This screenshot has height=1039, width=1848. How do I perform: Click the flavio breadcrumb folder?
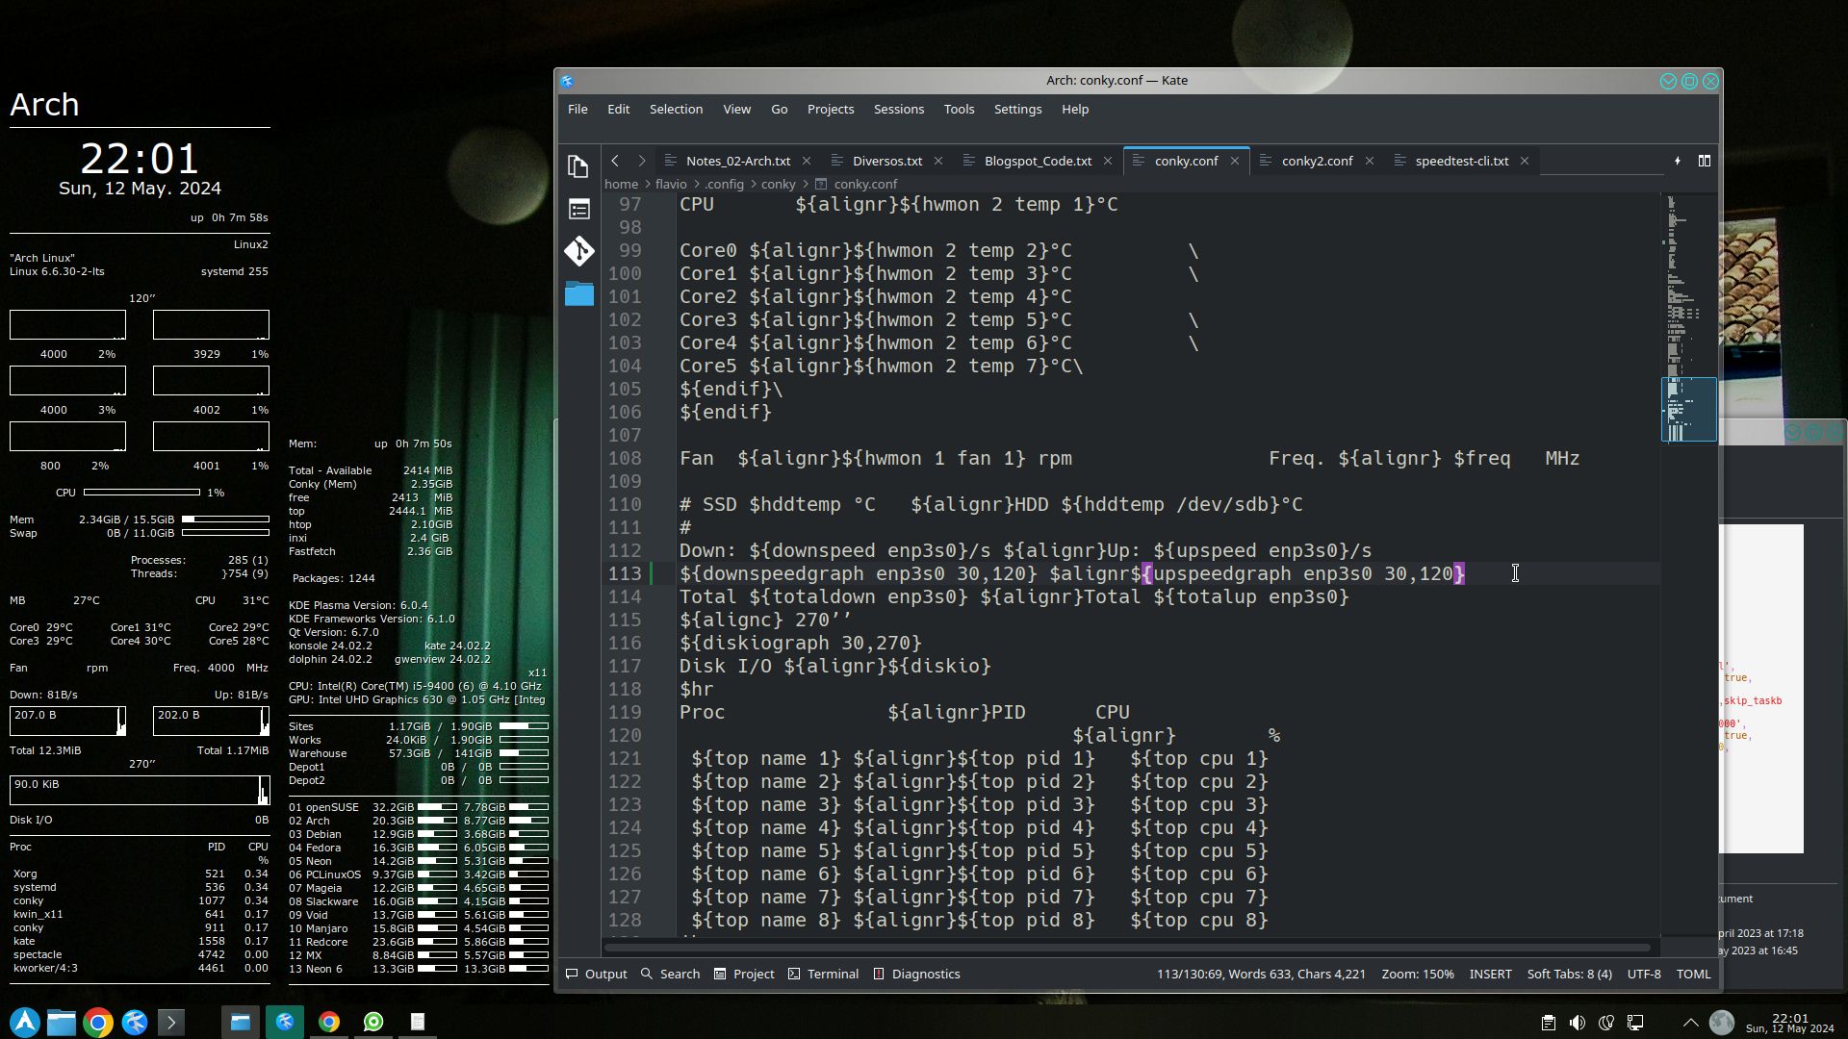point(671,184)
